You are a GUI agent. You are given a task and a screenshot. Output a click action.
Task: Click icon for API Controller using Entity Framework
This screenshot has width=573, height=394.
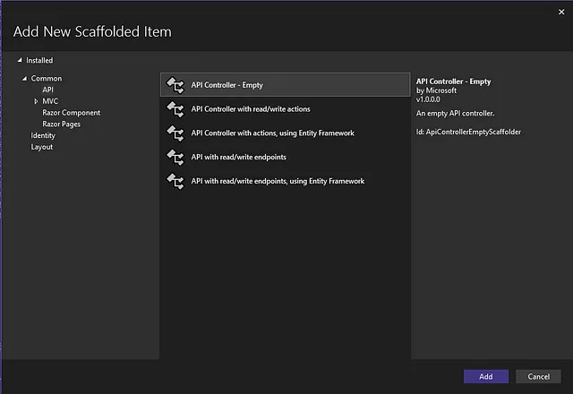(175, 133)
